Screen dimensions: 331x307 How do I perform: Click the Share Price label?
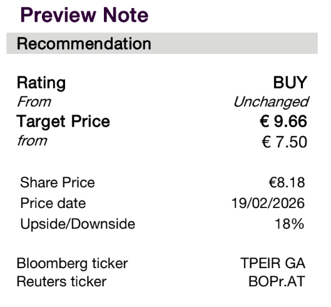pos(58,182)
